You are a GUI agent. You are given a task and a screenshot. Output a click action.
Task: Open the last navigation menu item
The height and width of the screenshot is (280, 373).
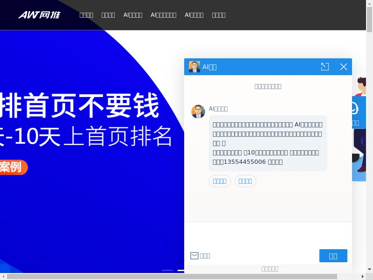(219, 15)
